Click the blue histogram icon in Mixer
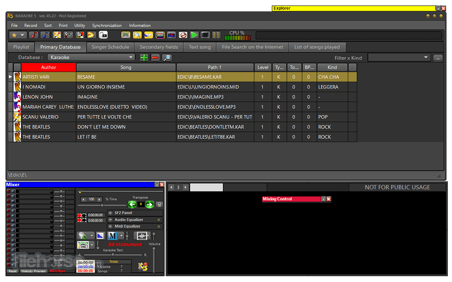This screenshot has width=452, height=282. [x=100, y=236]
